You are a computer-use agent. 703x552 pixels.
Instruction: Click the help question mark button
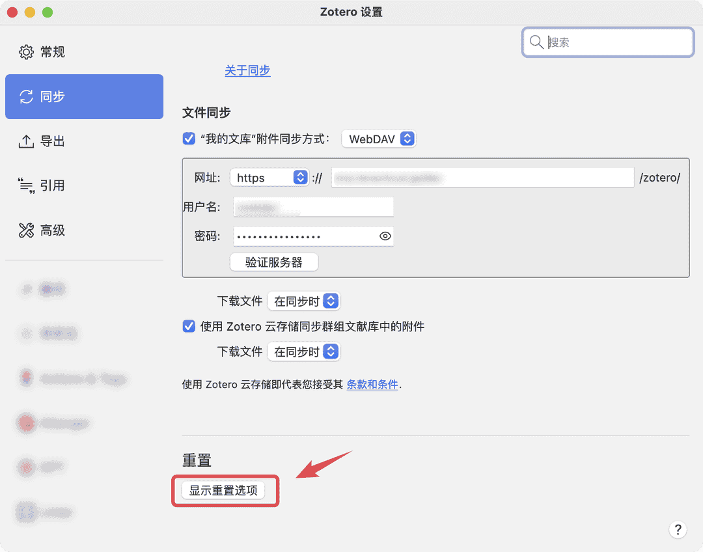click(678, 529)
